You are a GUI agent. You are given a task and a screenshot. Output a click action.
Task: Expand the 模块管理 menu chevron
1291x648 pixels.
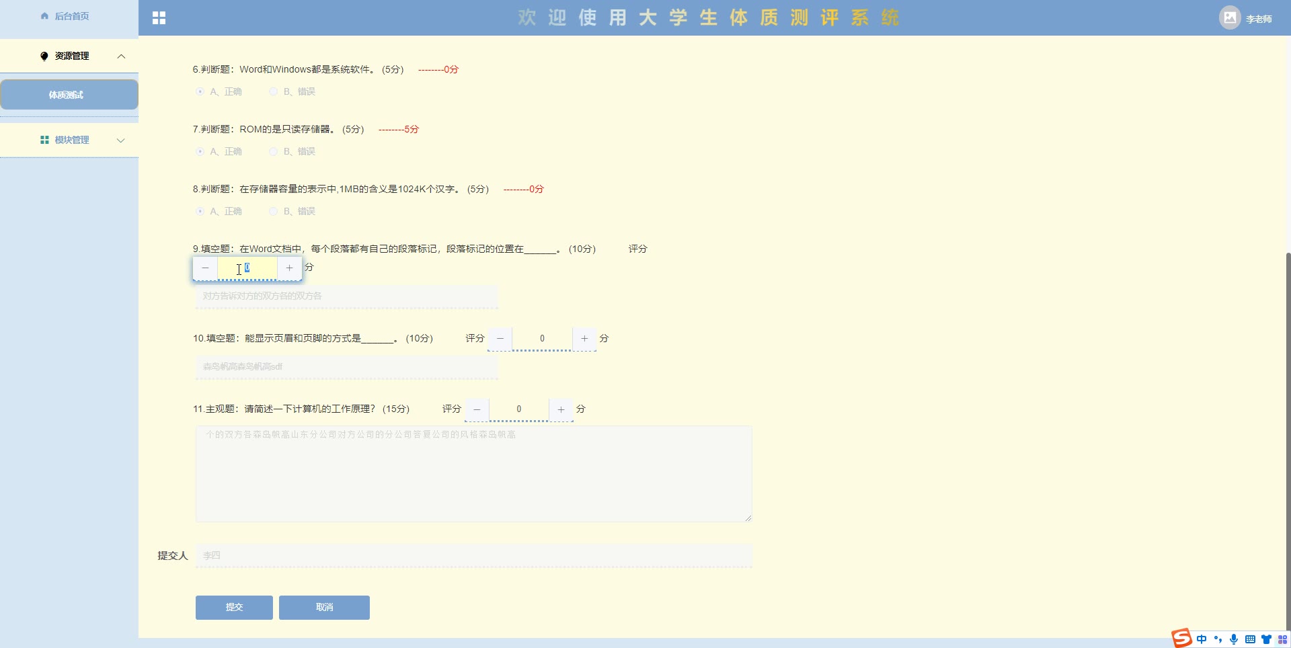[x=121, y=140]
